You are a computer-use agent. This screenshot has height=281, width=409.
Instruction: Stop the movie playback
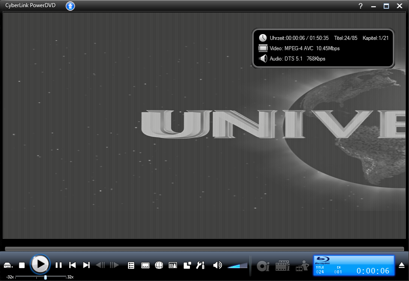click(22, 265)
